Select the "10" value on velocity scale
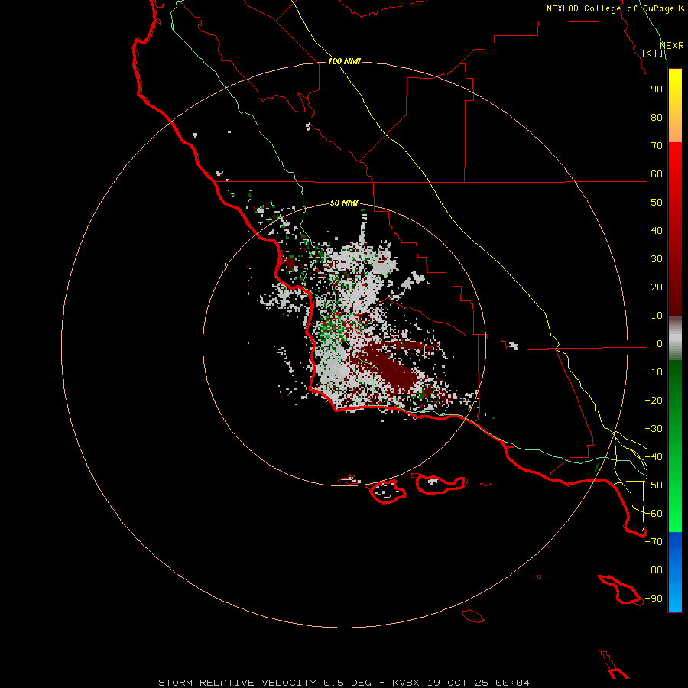688x688 pixels. click(657, 316)
